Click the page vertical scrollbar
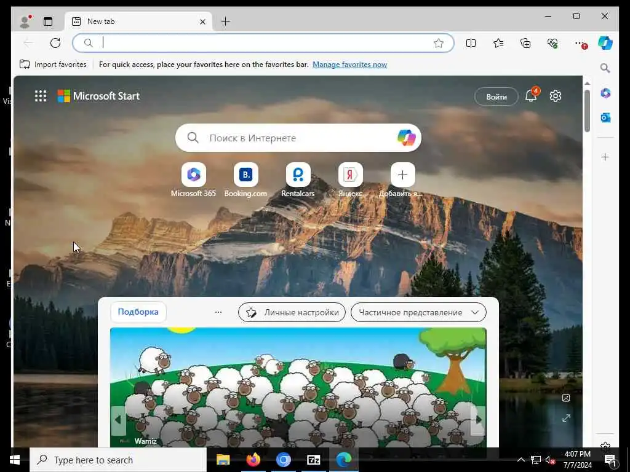Screen dimensions: 630x472 click(x=587, y=111)
